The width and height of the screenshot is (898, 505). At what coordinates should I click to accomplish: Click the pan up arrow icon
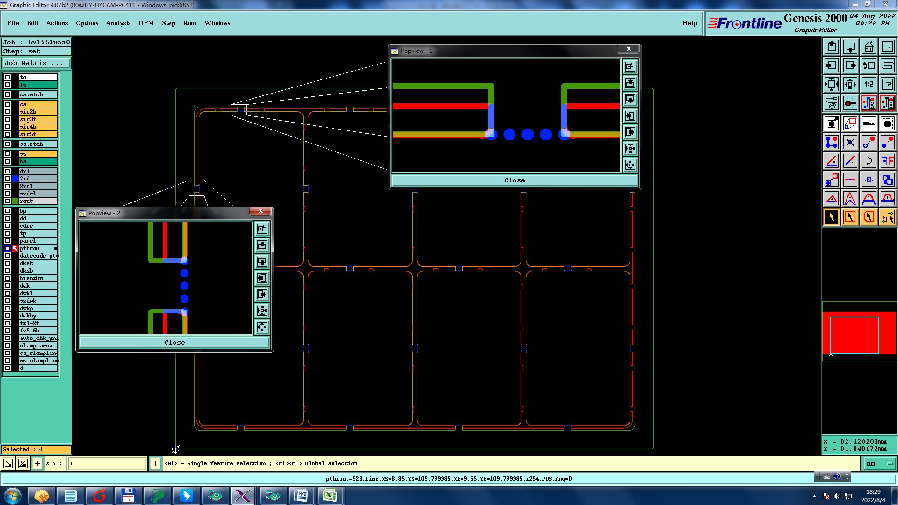(x=831, y=47)
